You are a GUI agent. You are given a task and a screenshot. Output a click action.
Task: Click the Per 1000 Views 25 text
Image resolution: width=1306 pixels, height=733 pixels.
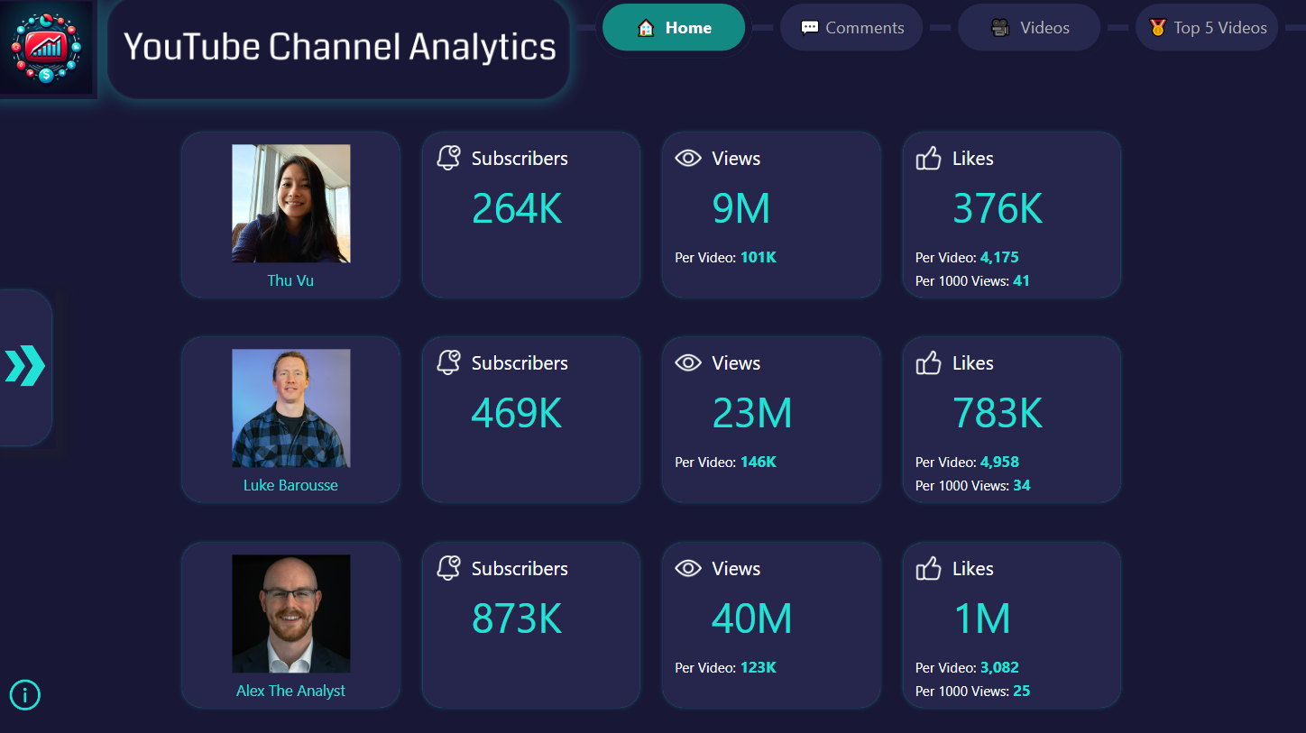coord(972,691)
